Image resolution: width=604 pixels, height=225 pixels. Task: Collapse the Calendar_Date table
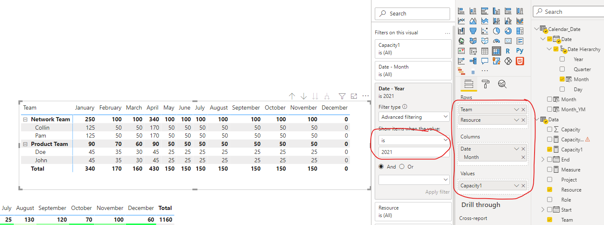(x=537, y=29)
